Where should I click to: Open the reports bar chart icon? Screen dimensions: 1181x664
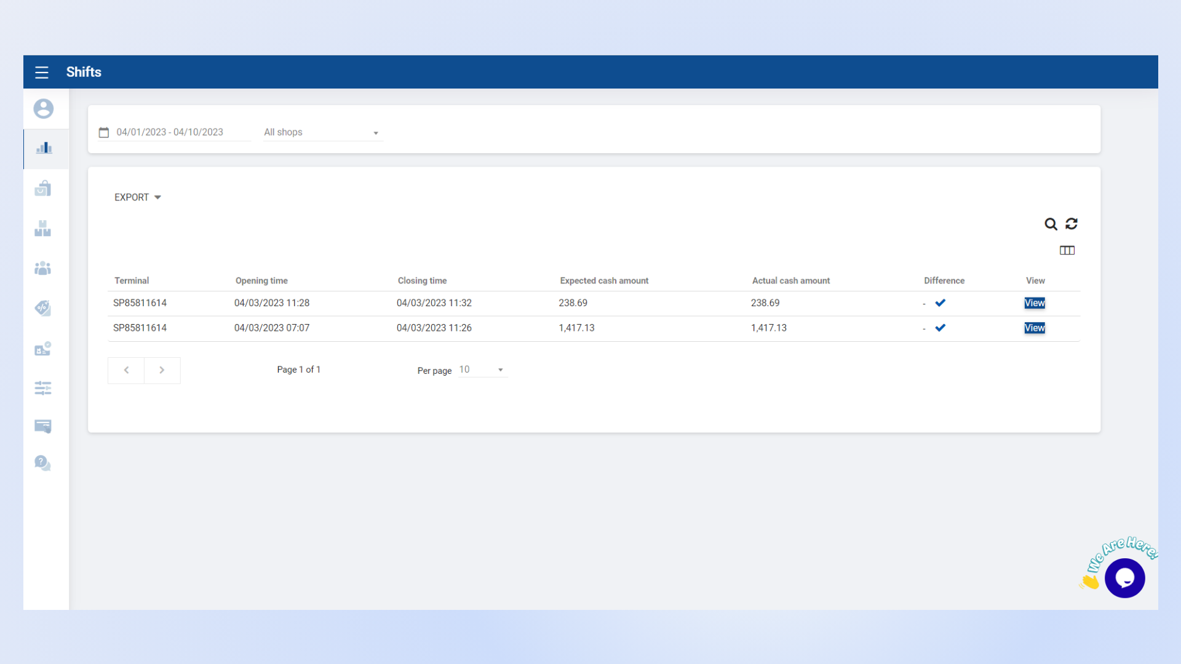44,148
